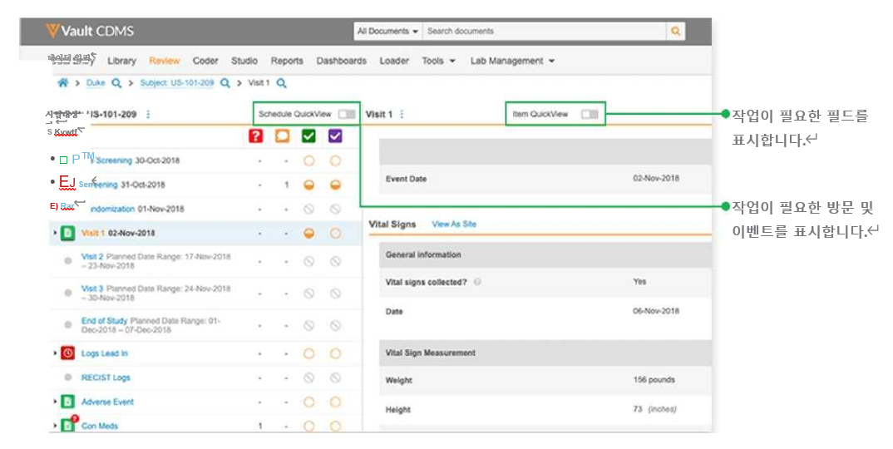This screenshot has width=893, height=449.
Task: Expand the Adverse Event tree row
Action: point(55,402)
